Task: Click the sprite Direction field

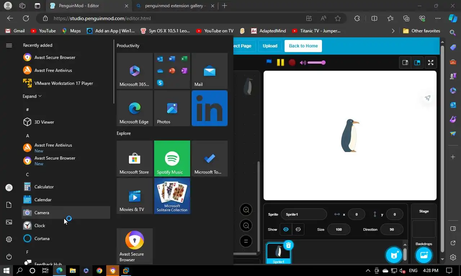Action: [x=391, y=229]
